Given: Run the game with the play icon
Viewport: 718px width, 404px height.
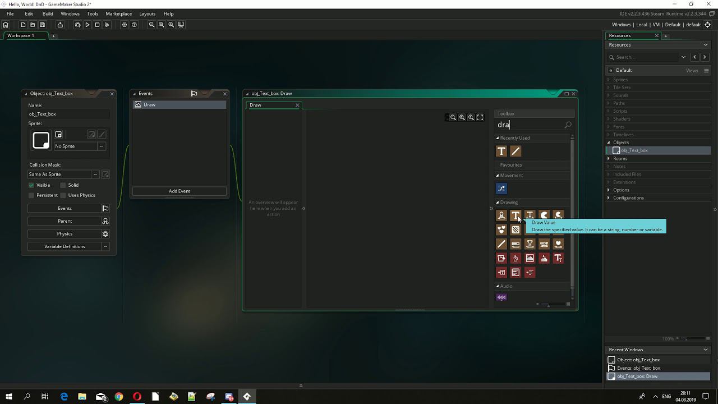Looking at the screenshot, I should [88, 25].
